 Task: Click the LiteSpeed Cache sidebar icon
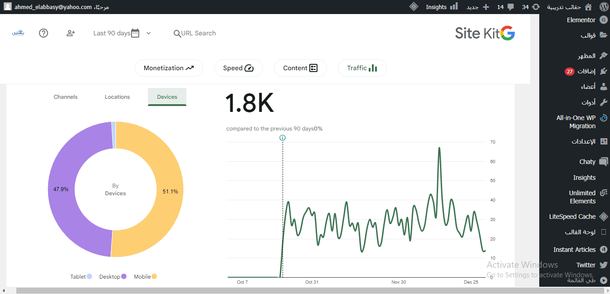point(604,217)
